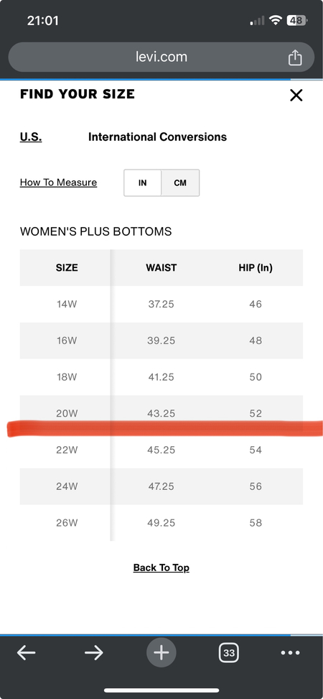
Task: Click the Back To Top link
Action: pos(161,568)
